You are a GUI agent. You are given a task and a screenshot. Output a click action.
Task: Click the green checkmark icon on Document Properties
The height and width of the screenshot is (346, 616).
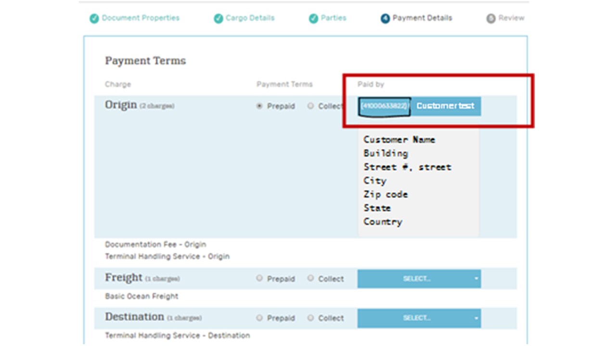click(94, 18)
